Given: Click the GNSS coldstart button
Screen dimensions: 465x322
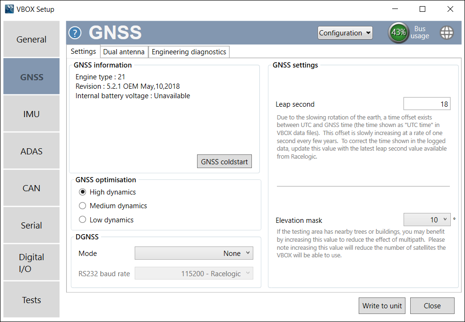Looking at the screenshot, I should pos(224,161).
